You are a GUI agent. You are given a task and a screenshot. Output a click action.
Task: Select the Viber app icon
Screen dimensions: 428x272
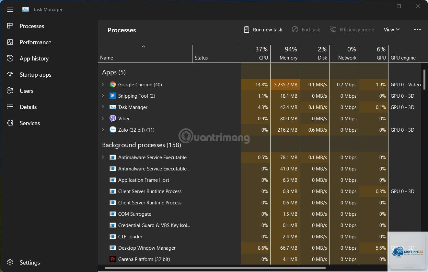[x=112, y=118]
